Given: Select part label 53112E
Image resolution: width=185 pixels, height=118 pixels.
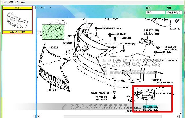Looking at the screenshot, I should coord(51,90).
